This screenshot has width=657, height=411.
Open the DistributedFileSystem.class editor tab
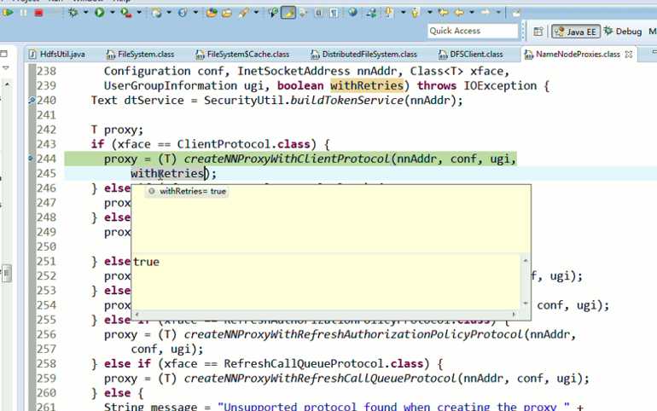point(363,54)
